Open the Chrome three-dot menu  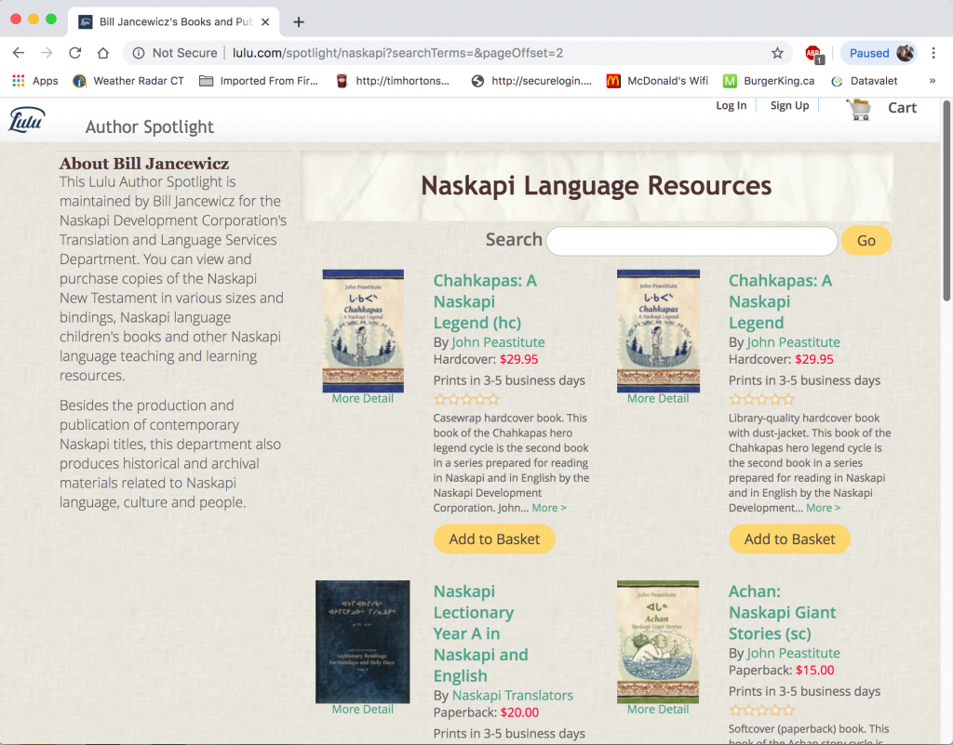click(x=933, y=53)
